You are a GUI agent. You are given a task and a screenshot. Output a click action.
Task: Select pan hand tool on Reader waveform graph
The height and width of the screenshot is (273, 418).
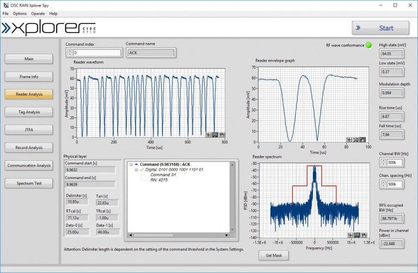222,135
